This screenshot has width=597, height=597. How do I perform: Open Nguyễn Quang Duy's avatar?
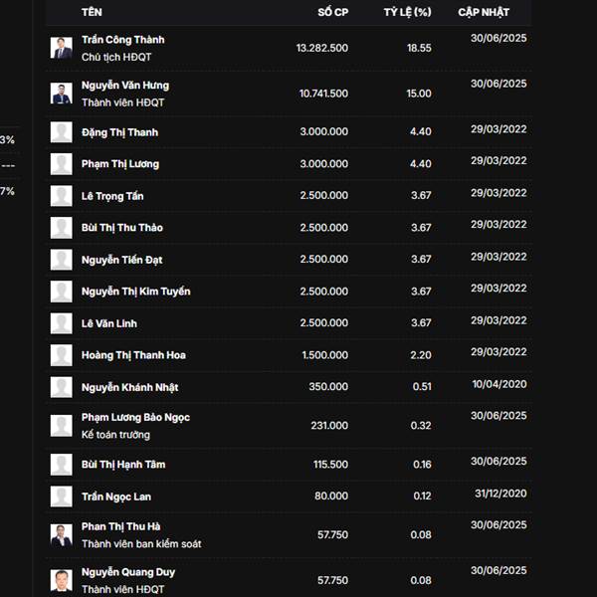point(62,580)
